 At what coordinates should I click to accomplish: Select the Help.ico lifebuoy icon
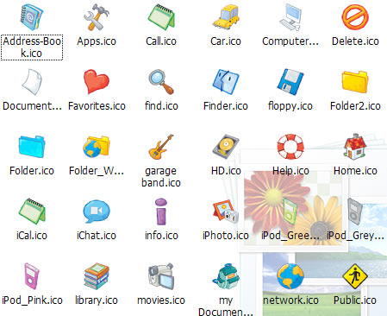(290, 147)
